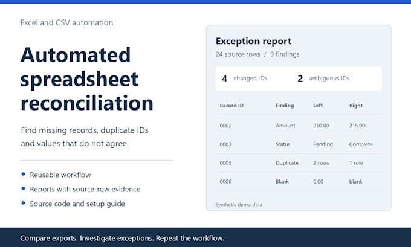Click 'Source code and setup guide' bullet
411x247 pixels.
[x=77, y=204]
